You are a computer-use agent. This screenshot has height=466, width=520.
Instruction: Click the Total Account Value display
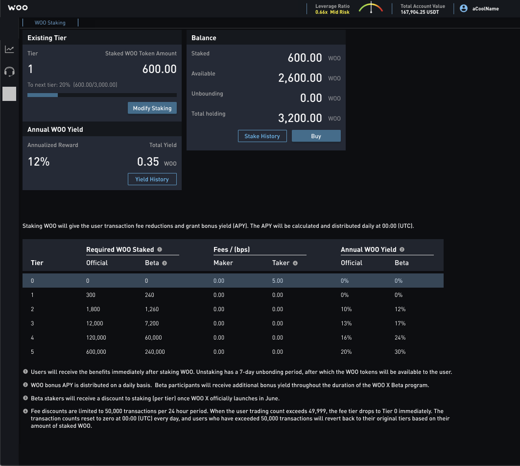coord(423,9)
